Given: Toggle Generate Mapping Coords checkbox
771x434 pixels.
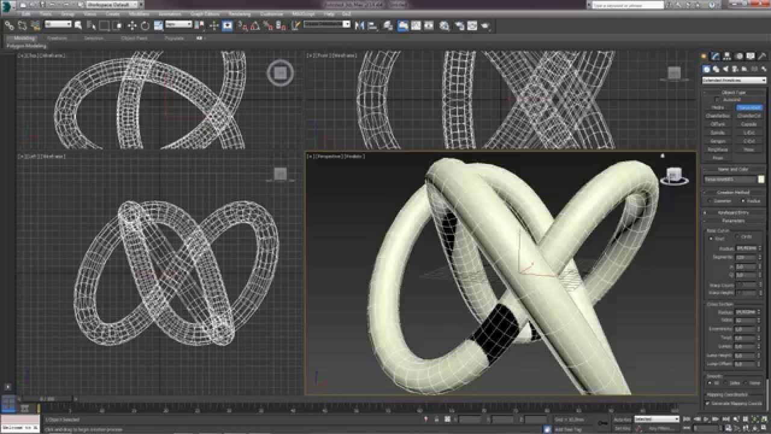Looking at the screenshot, I should coord(708,403).
